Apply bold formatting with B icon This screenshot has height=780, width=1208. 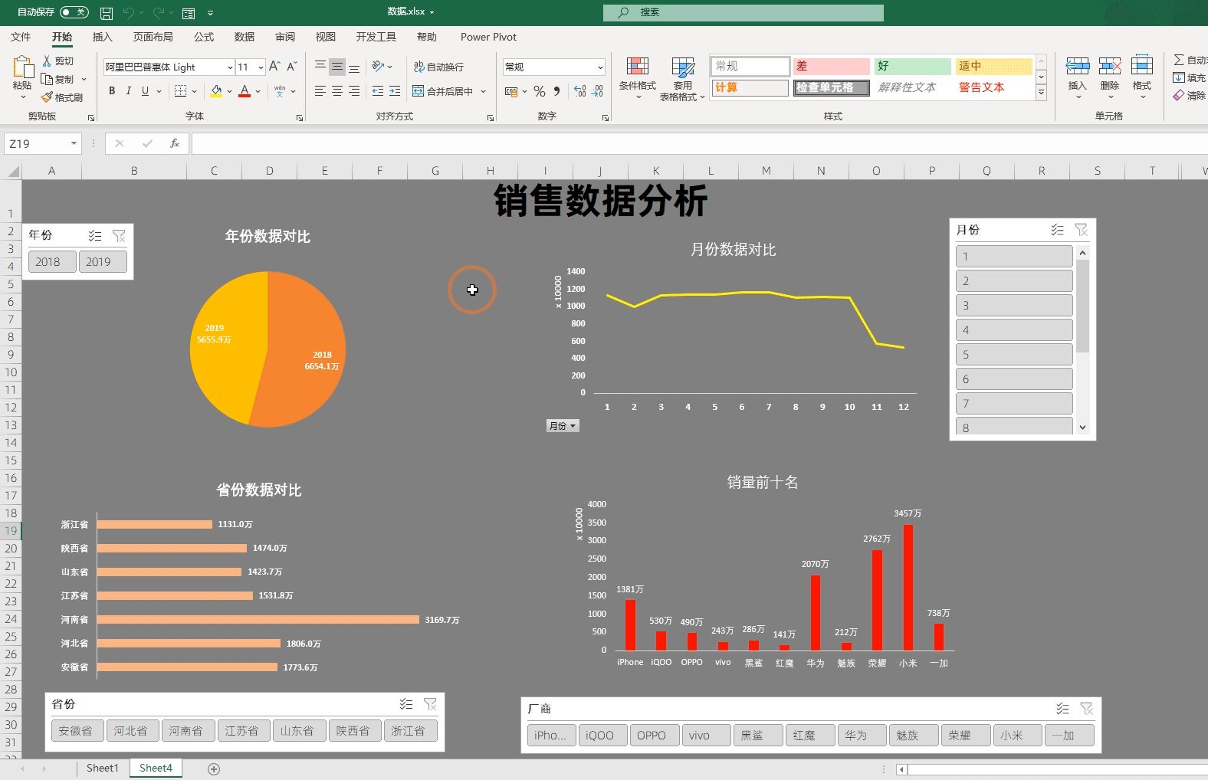coord(112,91)
